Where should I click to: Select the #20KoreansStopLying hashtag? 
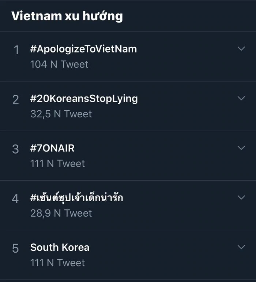84,99
